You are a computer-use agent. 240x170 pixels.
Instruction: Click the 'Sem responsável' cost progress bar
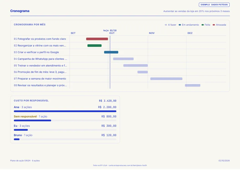click(65, 121)
